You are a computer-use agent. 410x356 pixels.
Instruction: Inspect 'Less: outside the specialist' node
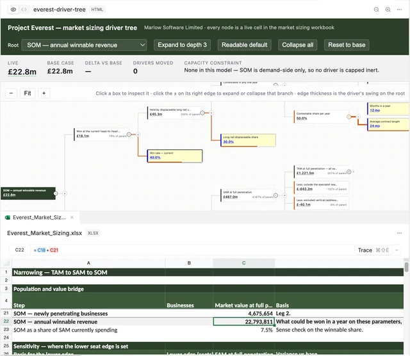click(322, 187)
